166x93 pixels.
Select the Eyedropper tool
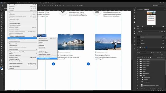coord(2,24)
